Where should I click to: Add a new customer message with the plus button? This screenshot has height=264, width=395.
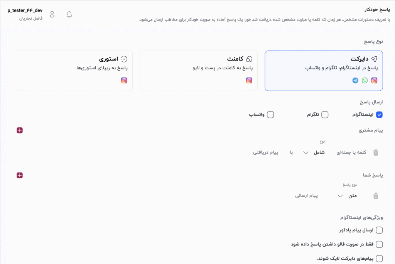click(x=19, y=130)
